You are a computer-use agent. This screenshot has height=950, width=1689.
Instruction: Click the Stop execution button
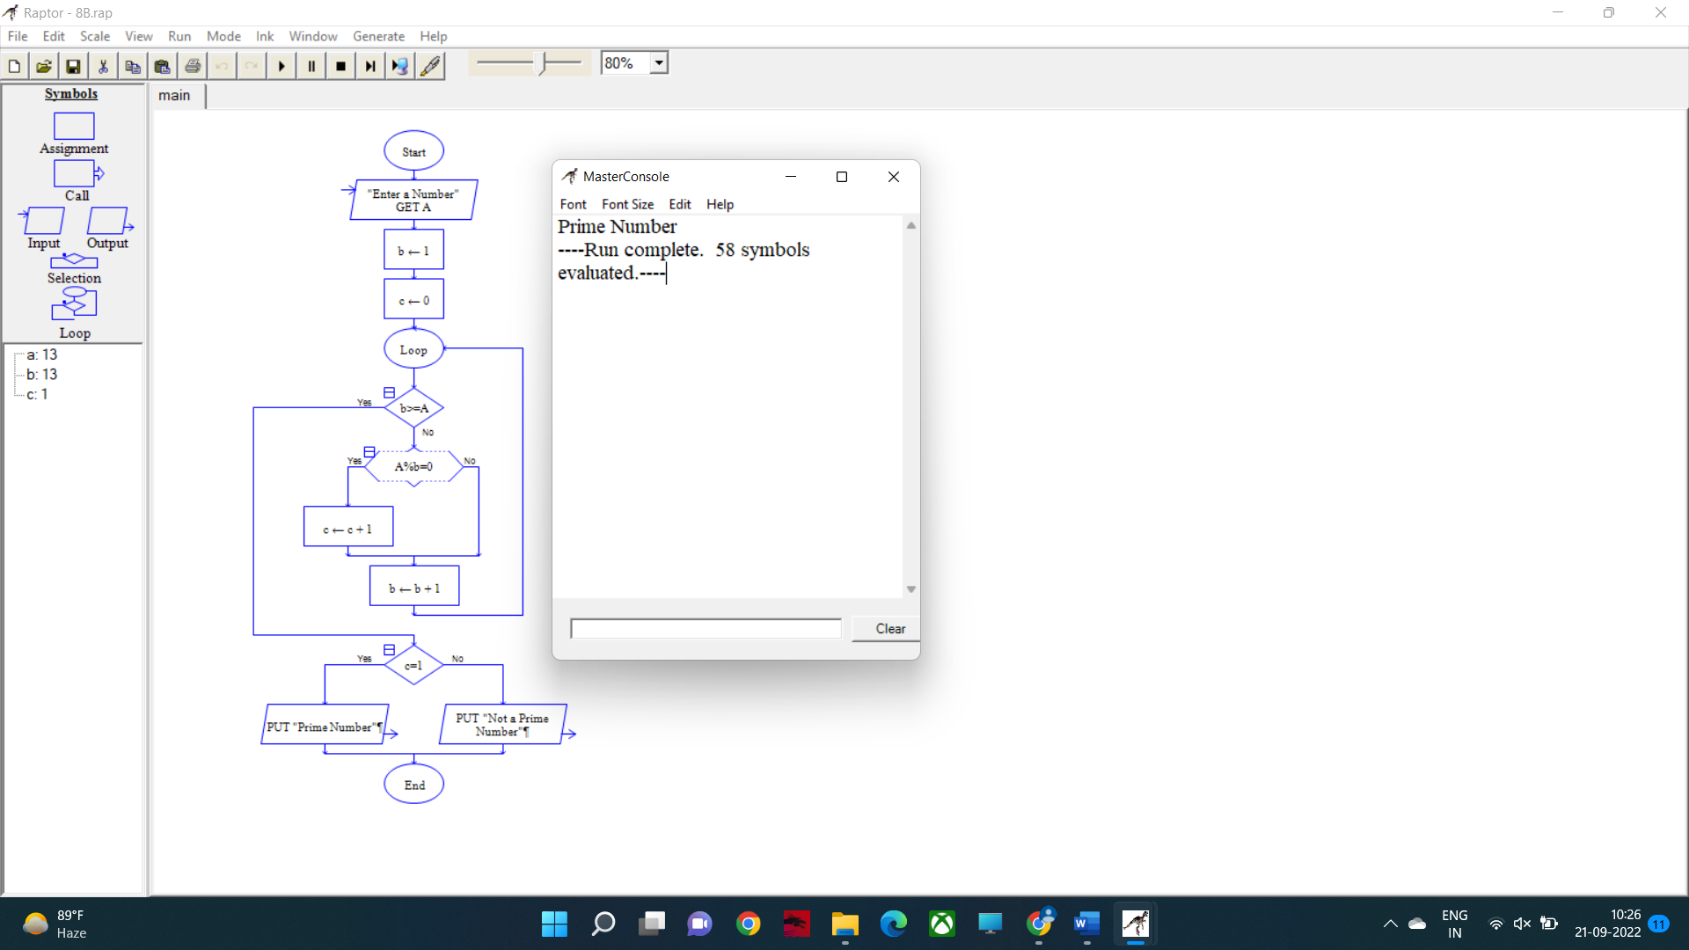pyautogui.click(x=341, y=66)
